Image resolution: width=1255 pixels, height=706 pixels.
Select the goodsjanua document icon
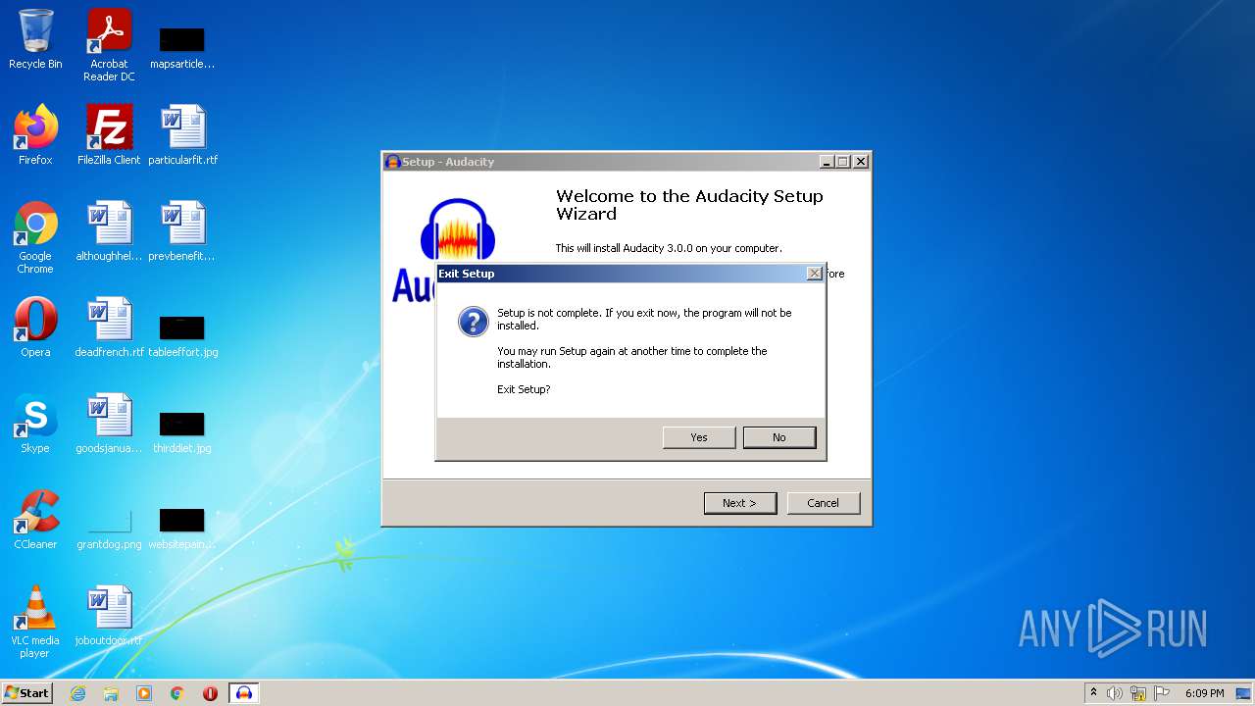109,424
